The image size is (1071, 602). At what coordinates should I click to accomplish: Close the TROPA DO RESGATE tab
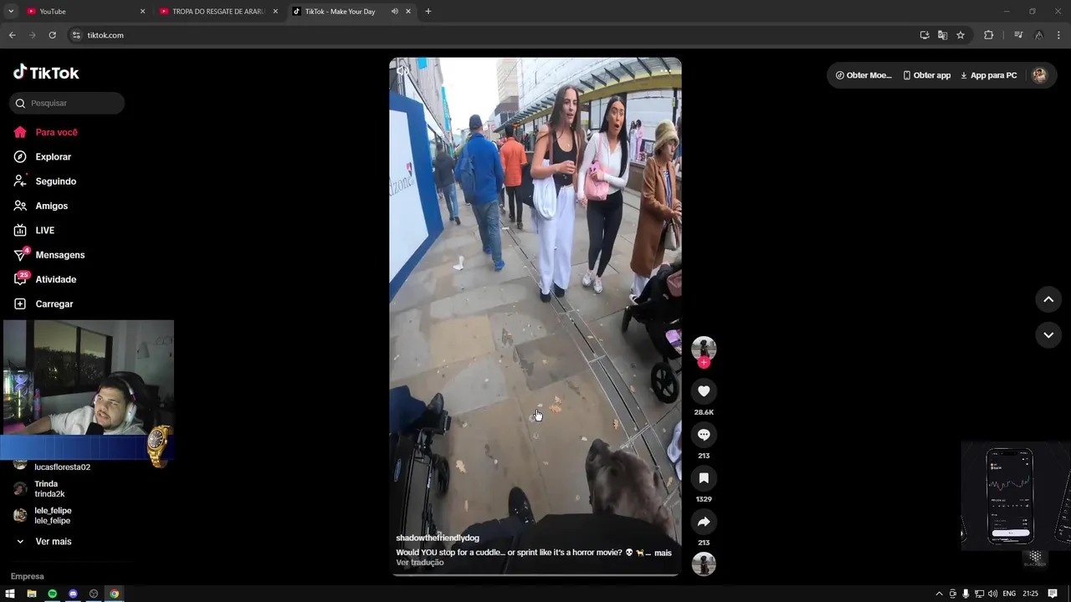click(275, 12)
